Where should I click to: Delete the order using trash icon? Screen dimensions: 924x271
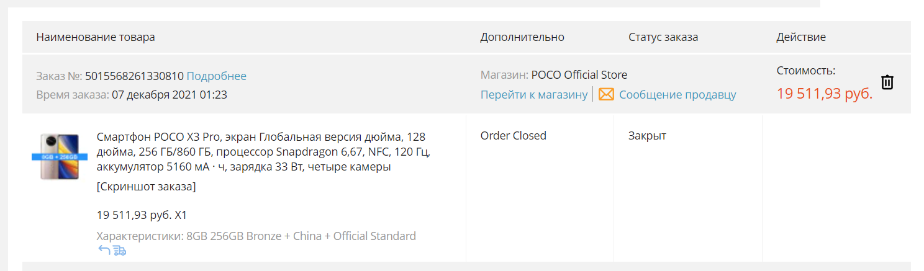tap(887, 82)
